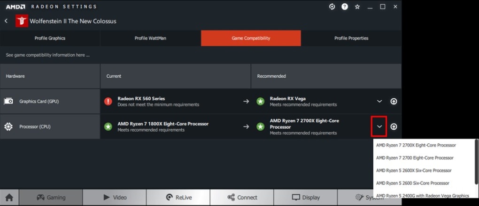The width and height of the screenshot is (479, 206).
Task: Click the 'Radeon RX Vega' recommended text
Action: point(287,99)
